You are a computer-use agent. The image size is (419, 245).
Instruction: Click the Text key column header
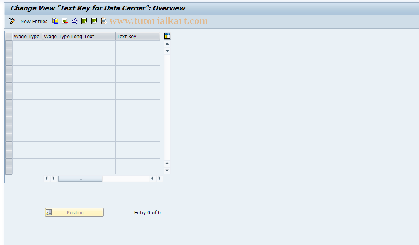[138, 37]
